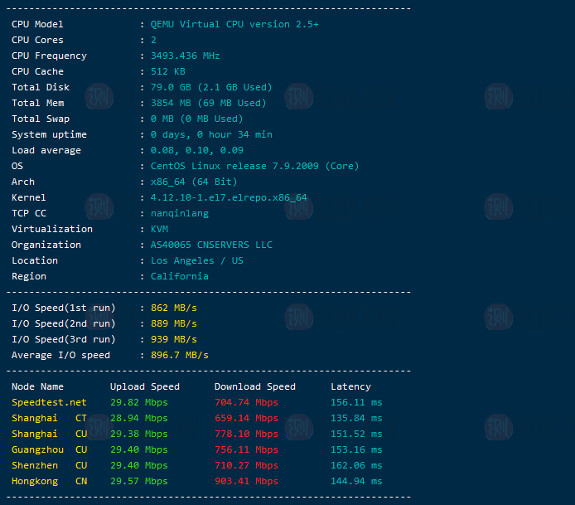
Task: Click the CPU Frequency value 3493.436 MHz
Action: pos(185,56)
